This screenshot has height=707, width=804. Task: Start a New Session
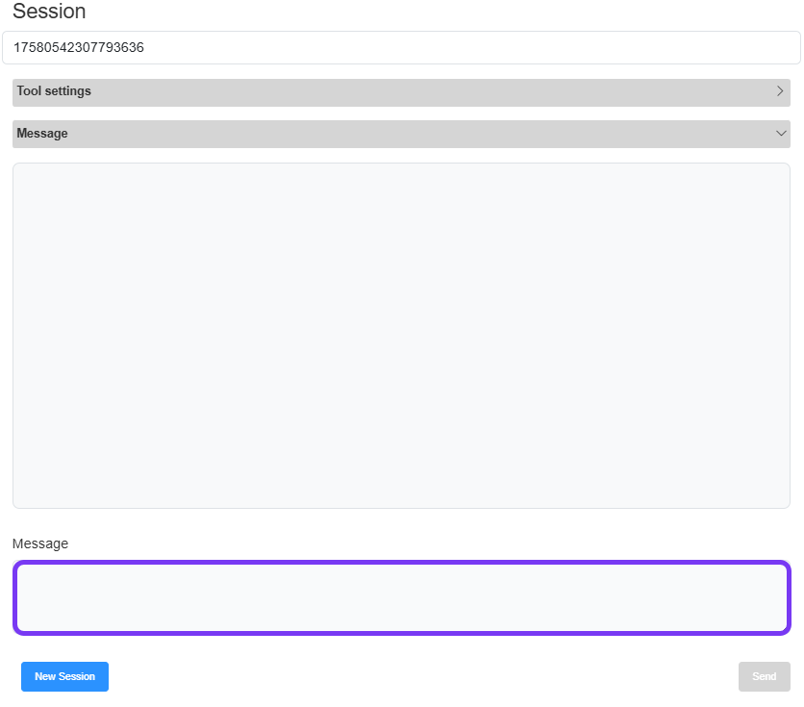(x=64, y=676)
